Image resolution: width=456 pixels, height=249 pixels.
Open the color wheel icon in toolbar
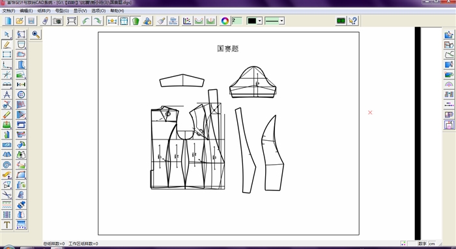click(x=225, y=21)
